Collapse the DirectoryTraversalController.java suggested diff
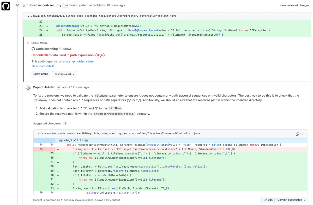 [x=39, y=134]
